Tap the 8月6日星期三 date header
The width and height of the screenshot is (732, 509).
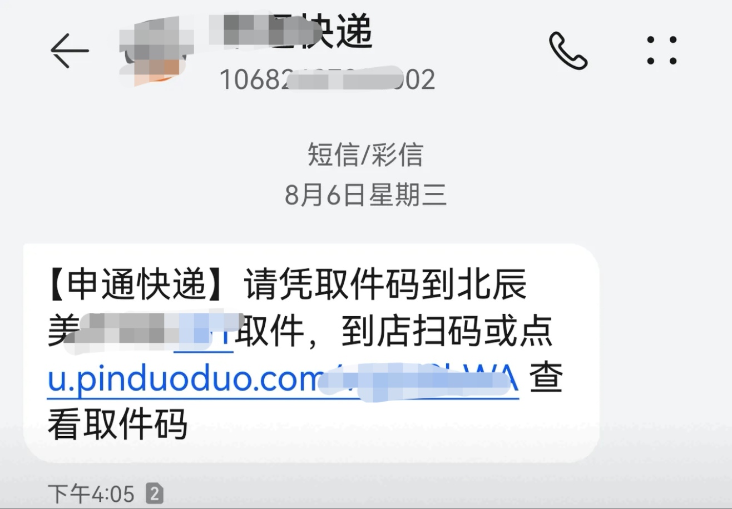click(366, 195)
